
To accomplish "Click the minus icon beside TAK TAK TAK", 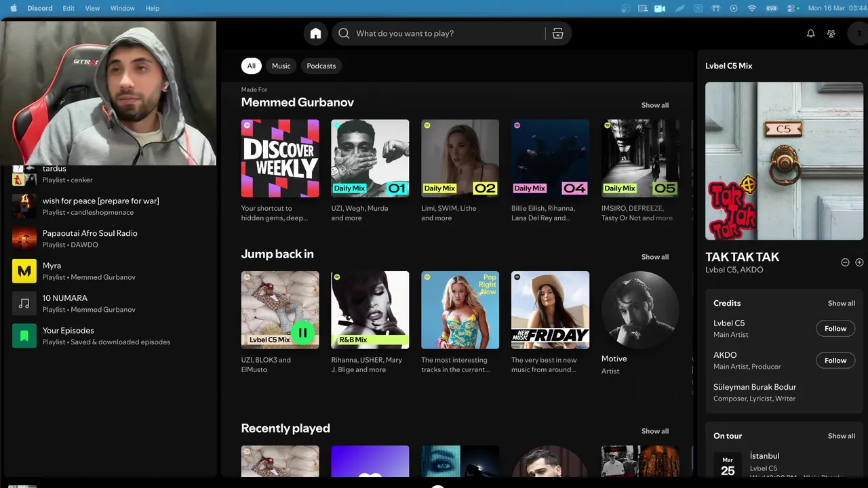I will [x=845, y=262].
